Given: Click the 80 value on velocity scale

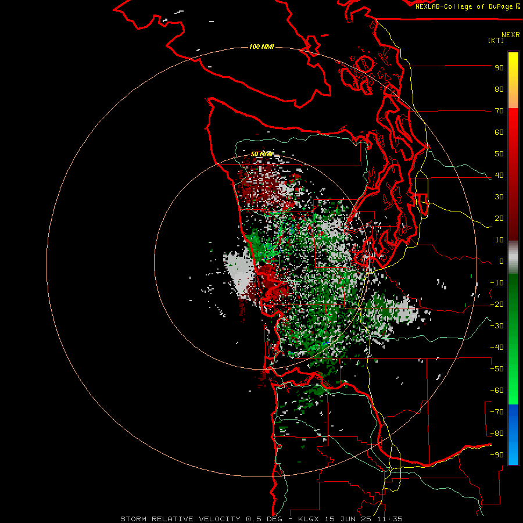Looking at the screenshot, I should tap(499, 89).
